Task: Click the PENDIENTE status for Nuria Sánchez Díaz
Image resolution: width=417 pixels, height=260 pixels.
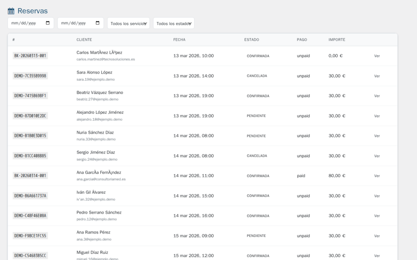Action: (x=257, y=136)
